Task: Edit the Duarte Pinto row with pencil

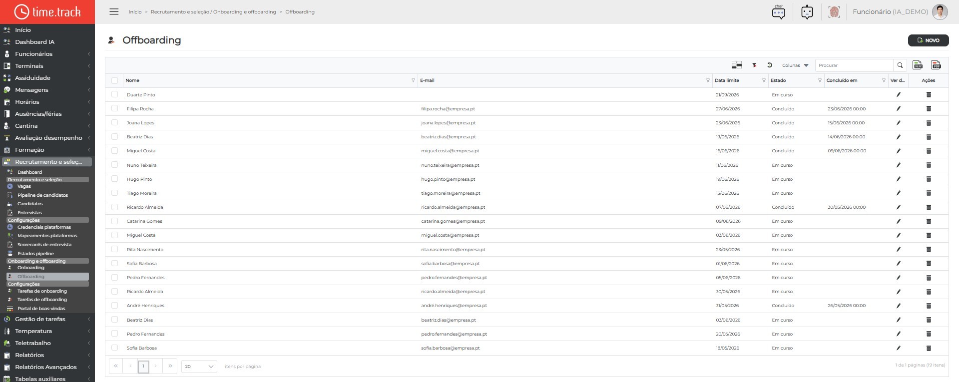Action: coord(898,94)
